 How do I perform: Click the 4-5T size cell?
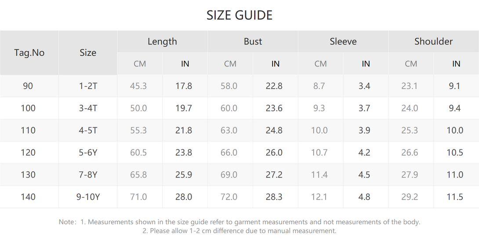pos(88,131)
